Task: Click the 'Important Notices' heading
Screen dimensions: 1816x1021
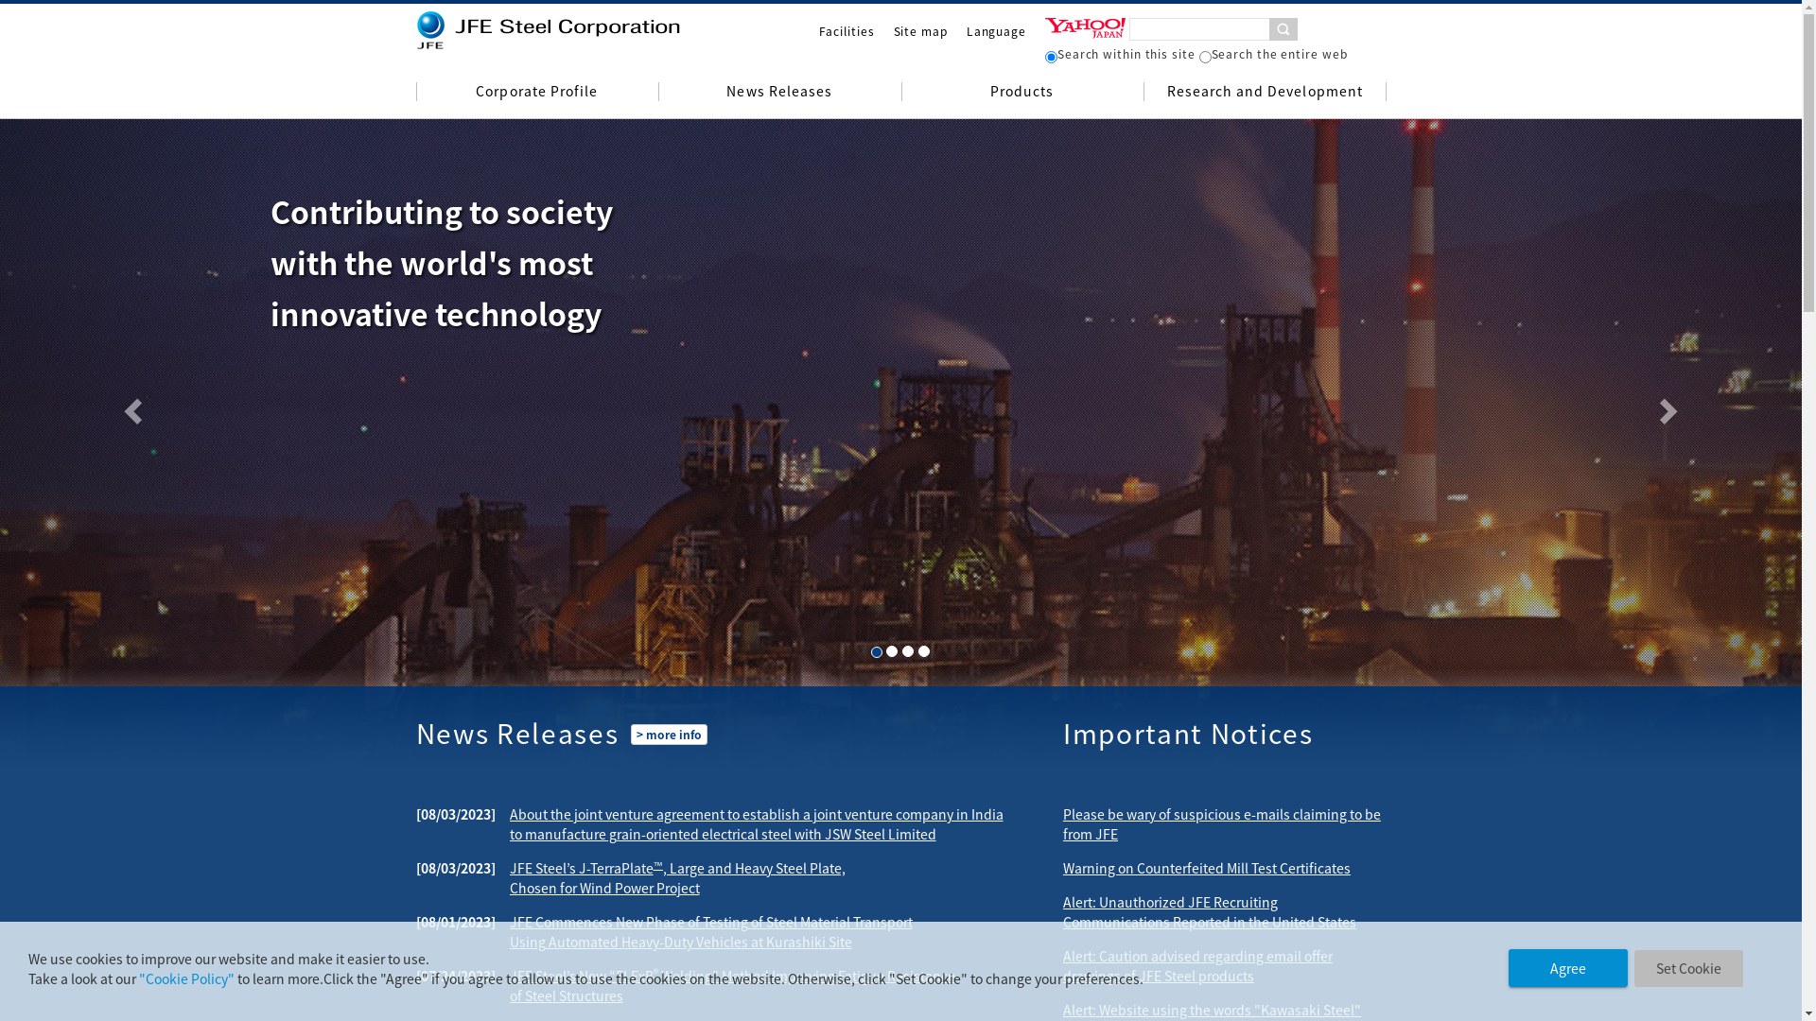Action: tap(1188, 734)
